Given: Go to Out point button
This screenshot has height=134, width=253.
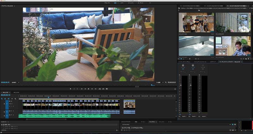Looking at the screenshot, I should pos(96,89).
